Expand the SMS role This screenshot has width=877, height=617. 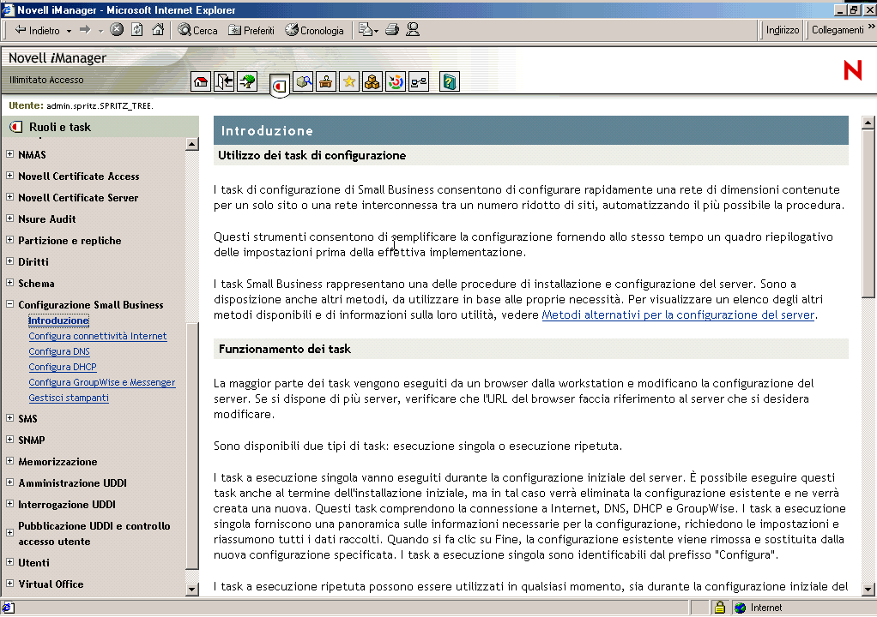point(9,417)
